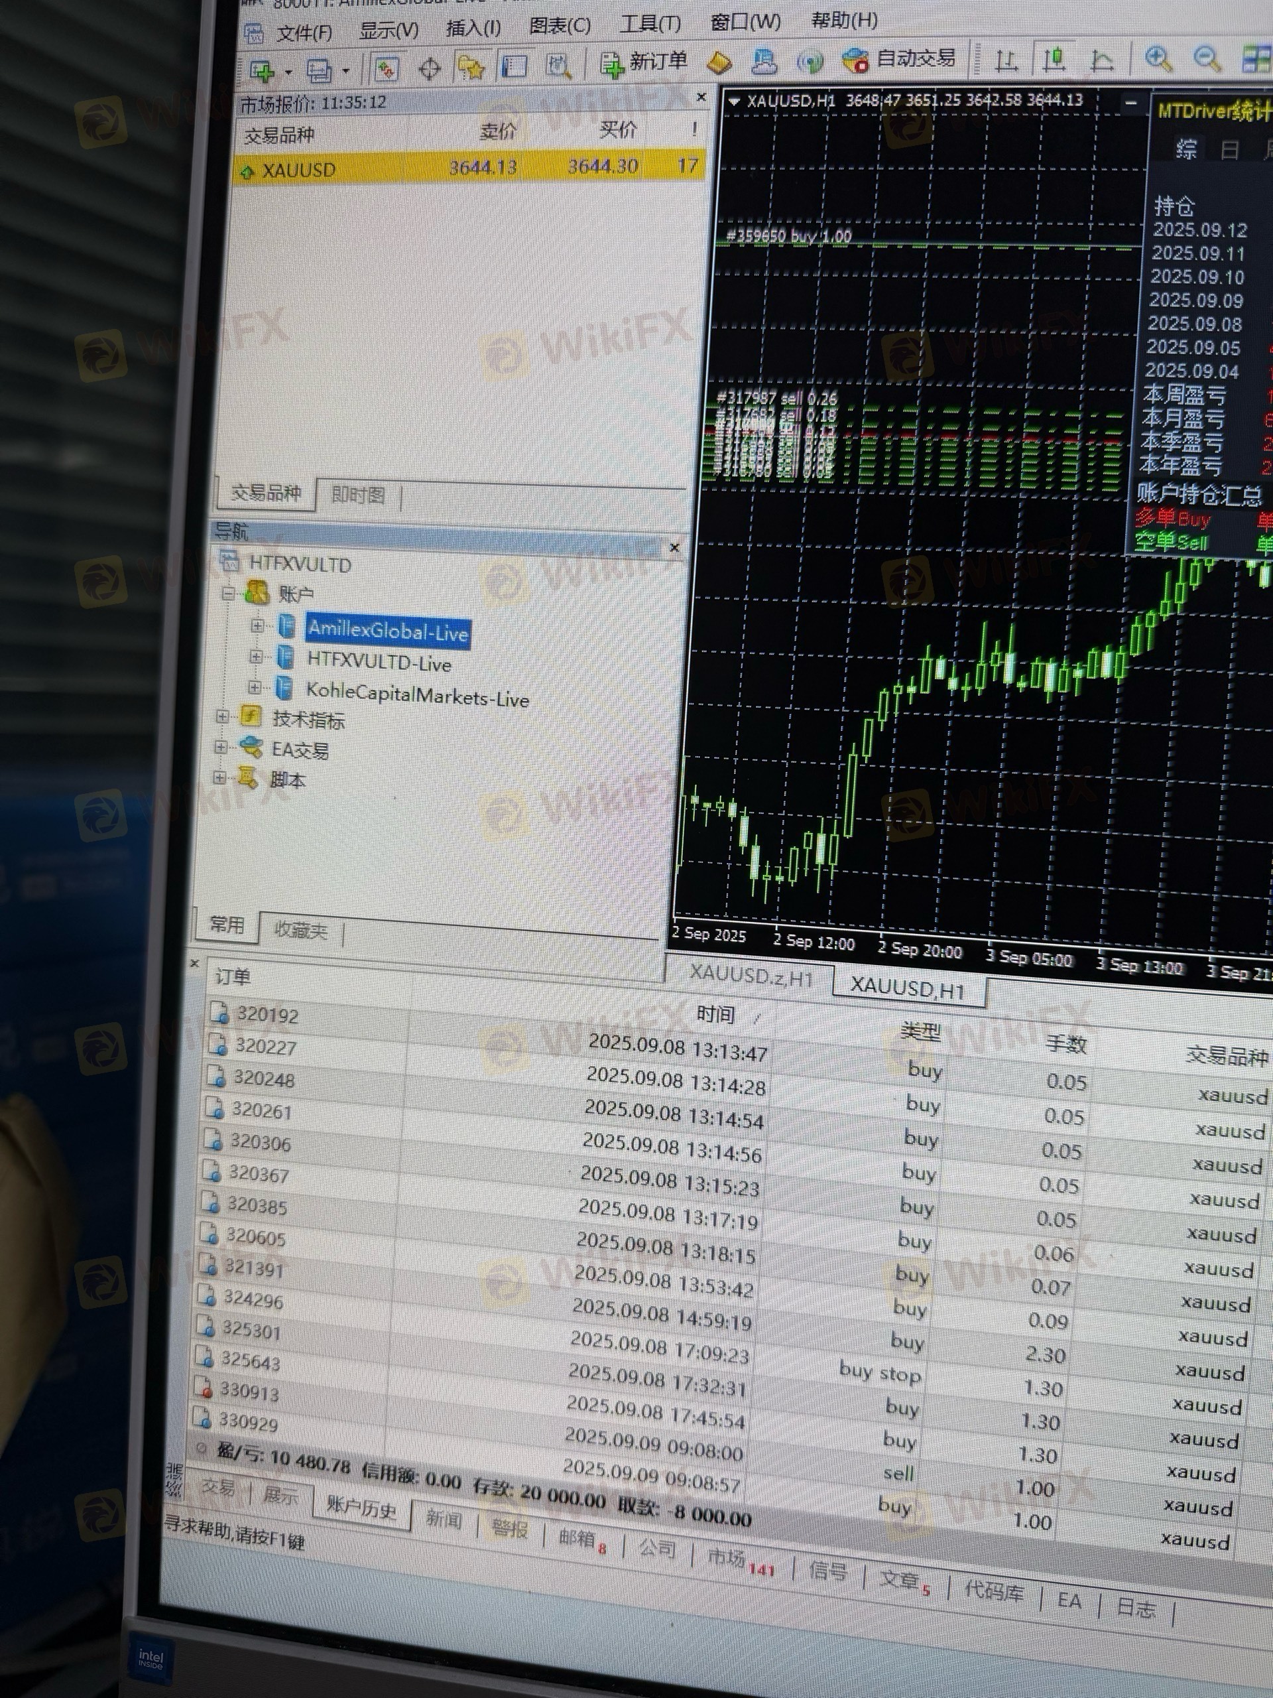
Task: Click the New Chart toolbar icon
Action: (x=263, y=72)
